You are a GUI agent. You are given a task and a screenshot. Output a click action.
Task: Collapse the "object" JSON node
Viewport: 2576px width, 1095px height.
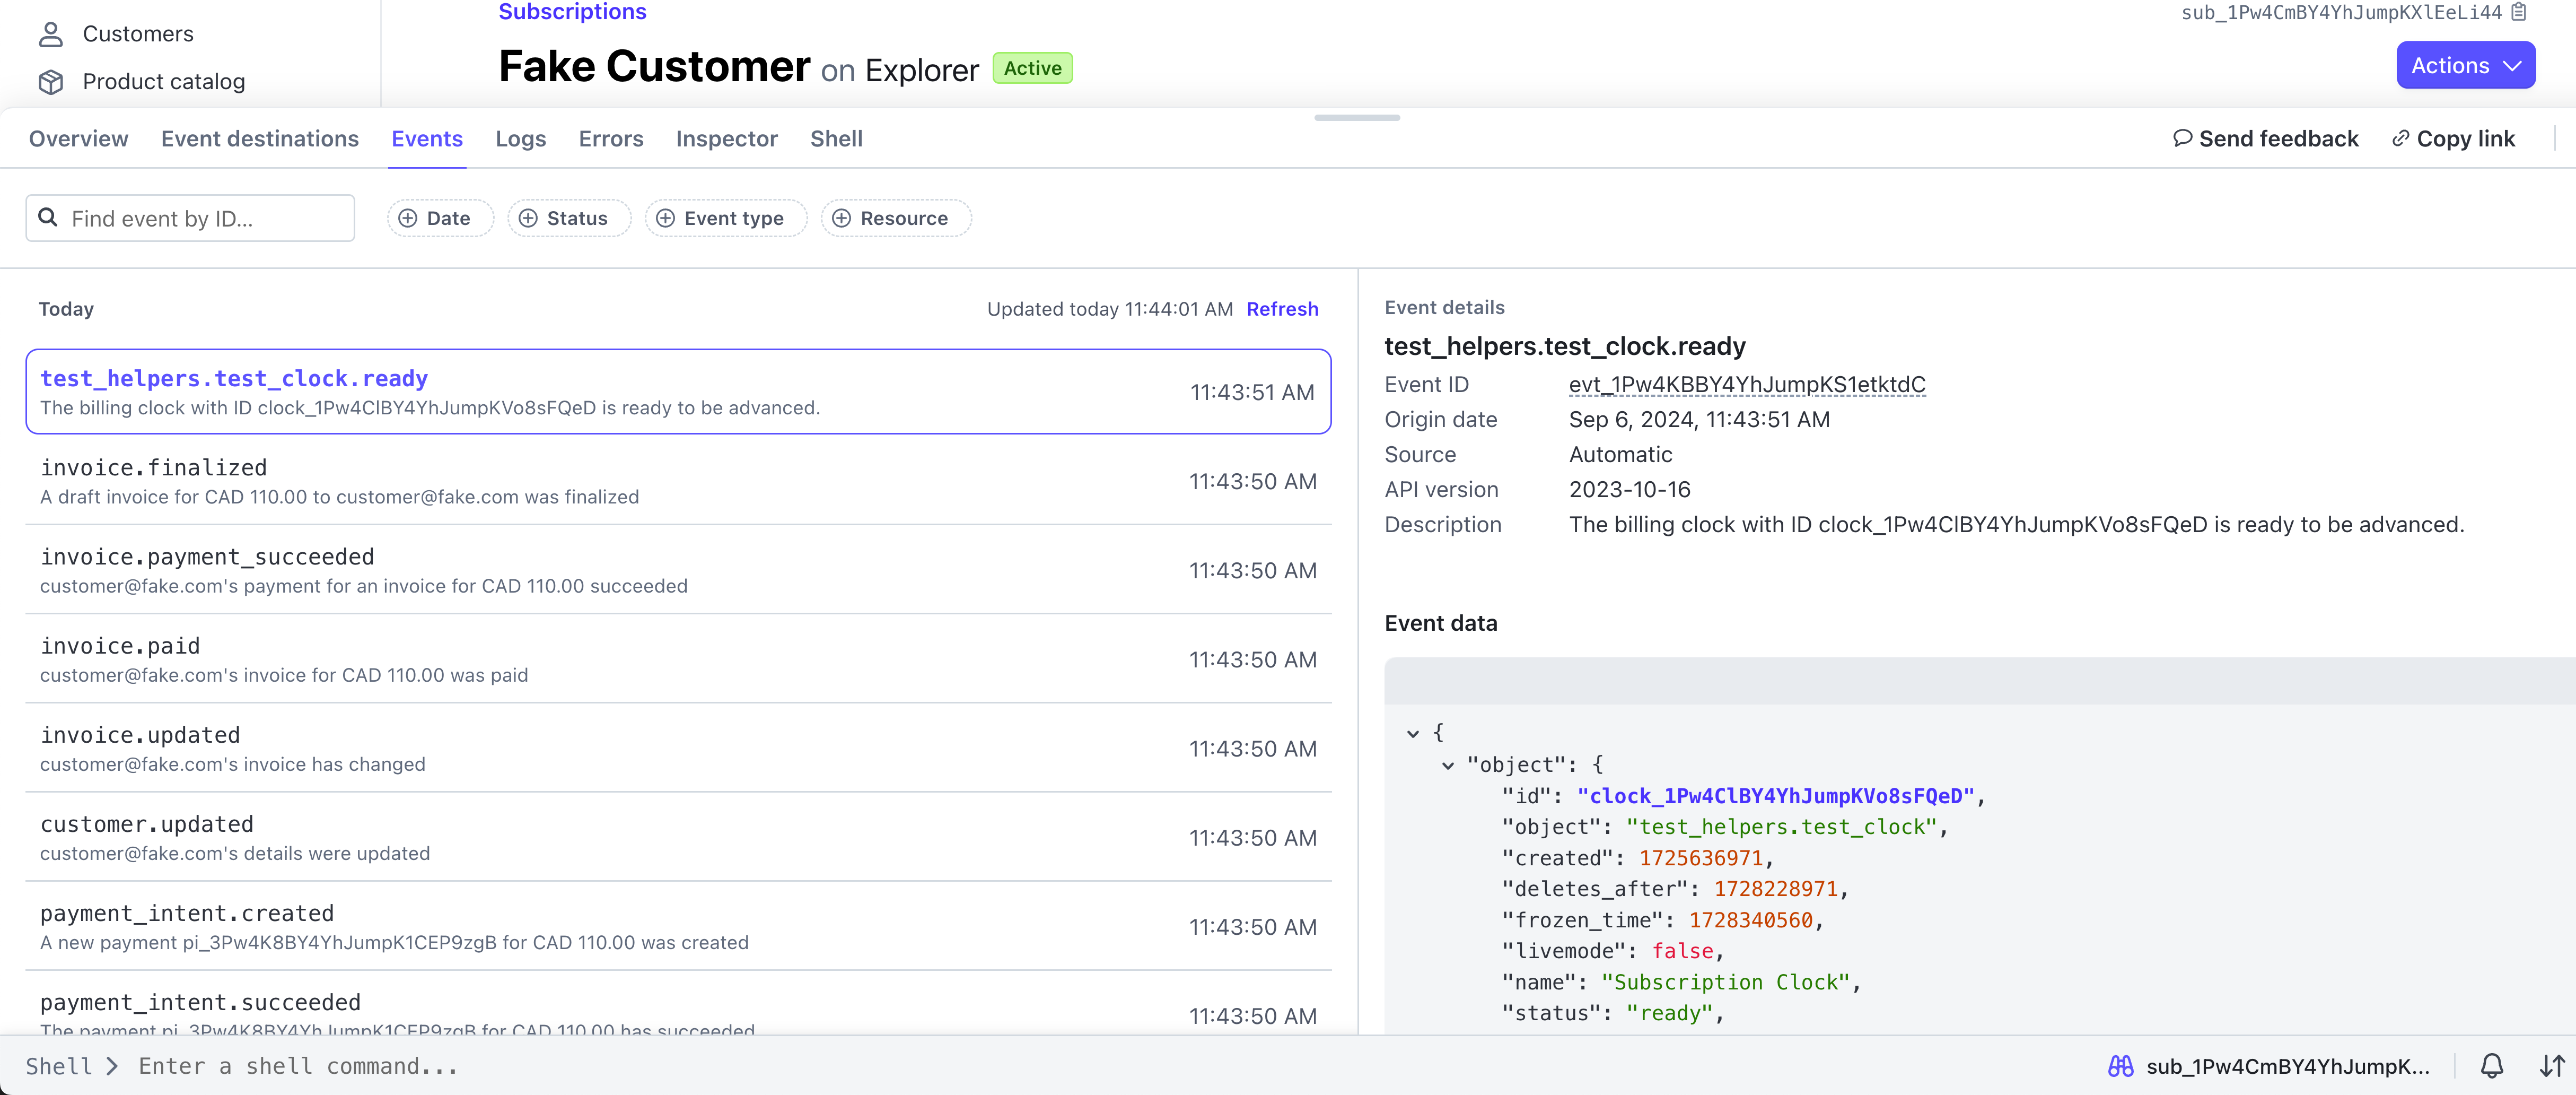(1447, 766)
